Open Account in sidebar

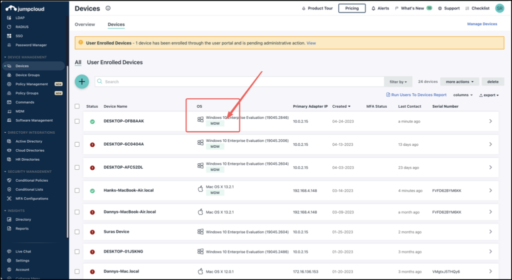22,270
